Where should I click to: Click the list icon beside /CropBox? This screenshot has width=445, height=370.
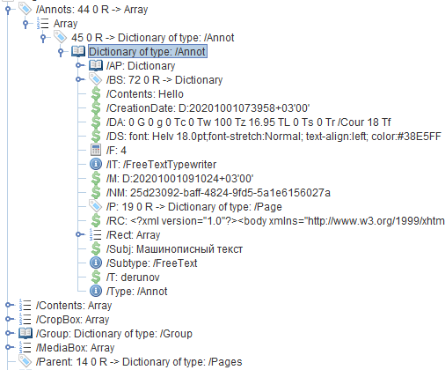point(26,320)
